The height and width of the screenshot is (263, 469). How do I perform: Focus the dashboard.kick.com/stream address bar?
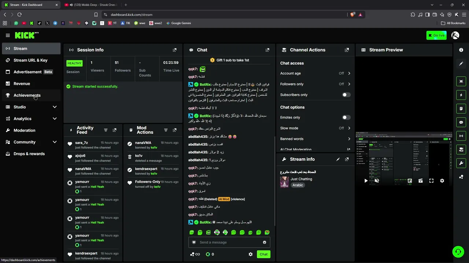[x=227, y=15]
